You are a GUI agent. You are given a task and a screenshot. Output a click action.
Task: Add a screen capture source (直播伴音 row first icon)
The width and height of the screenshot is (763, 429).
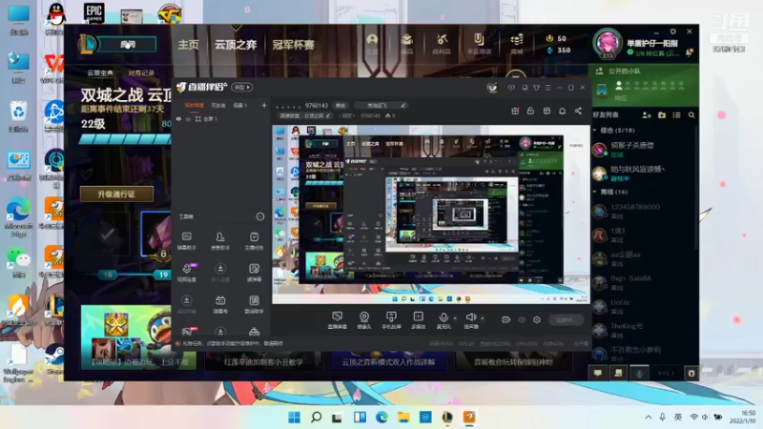337,320
